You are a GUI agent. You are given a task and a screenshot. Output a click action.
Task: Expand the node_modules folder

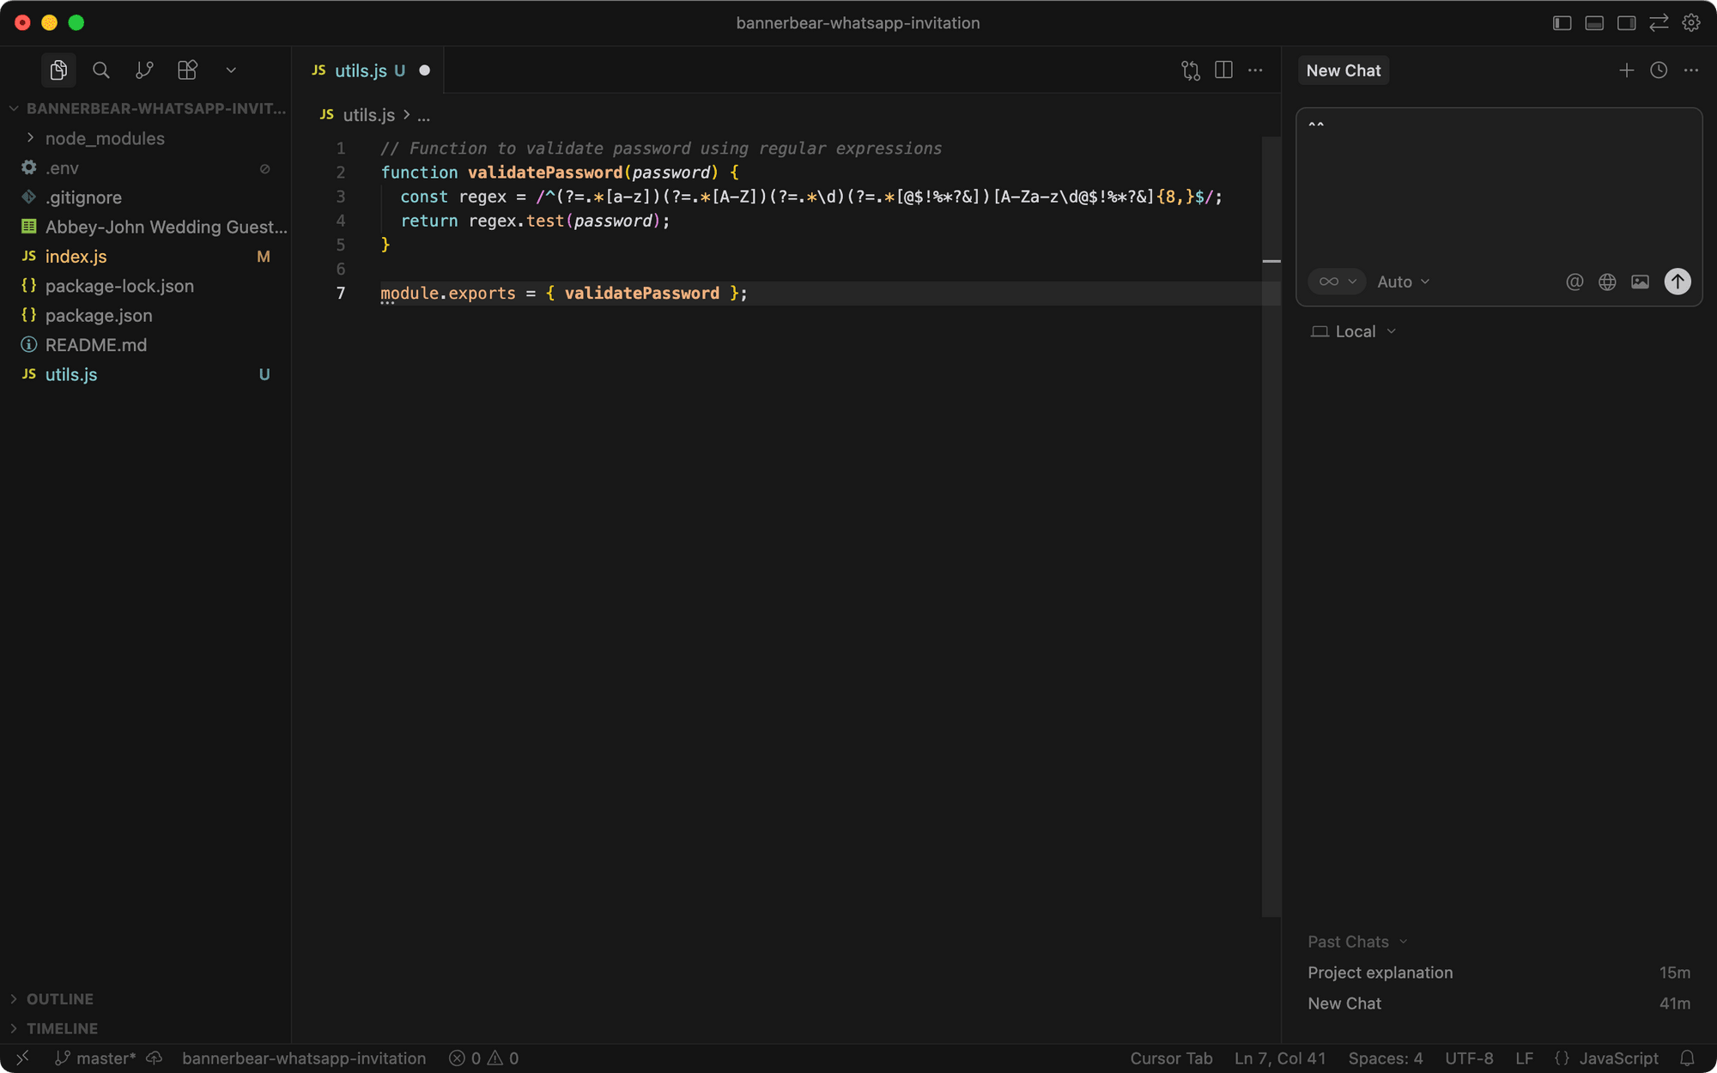(x=105, y=138)
